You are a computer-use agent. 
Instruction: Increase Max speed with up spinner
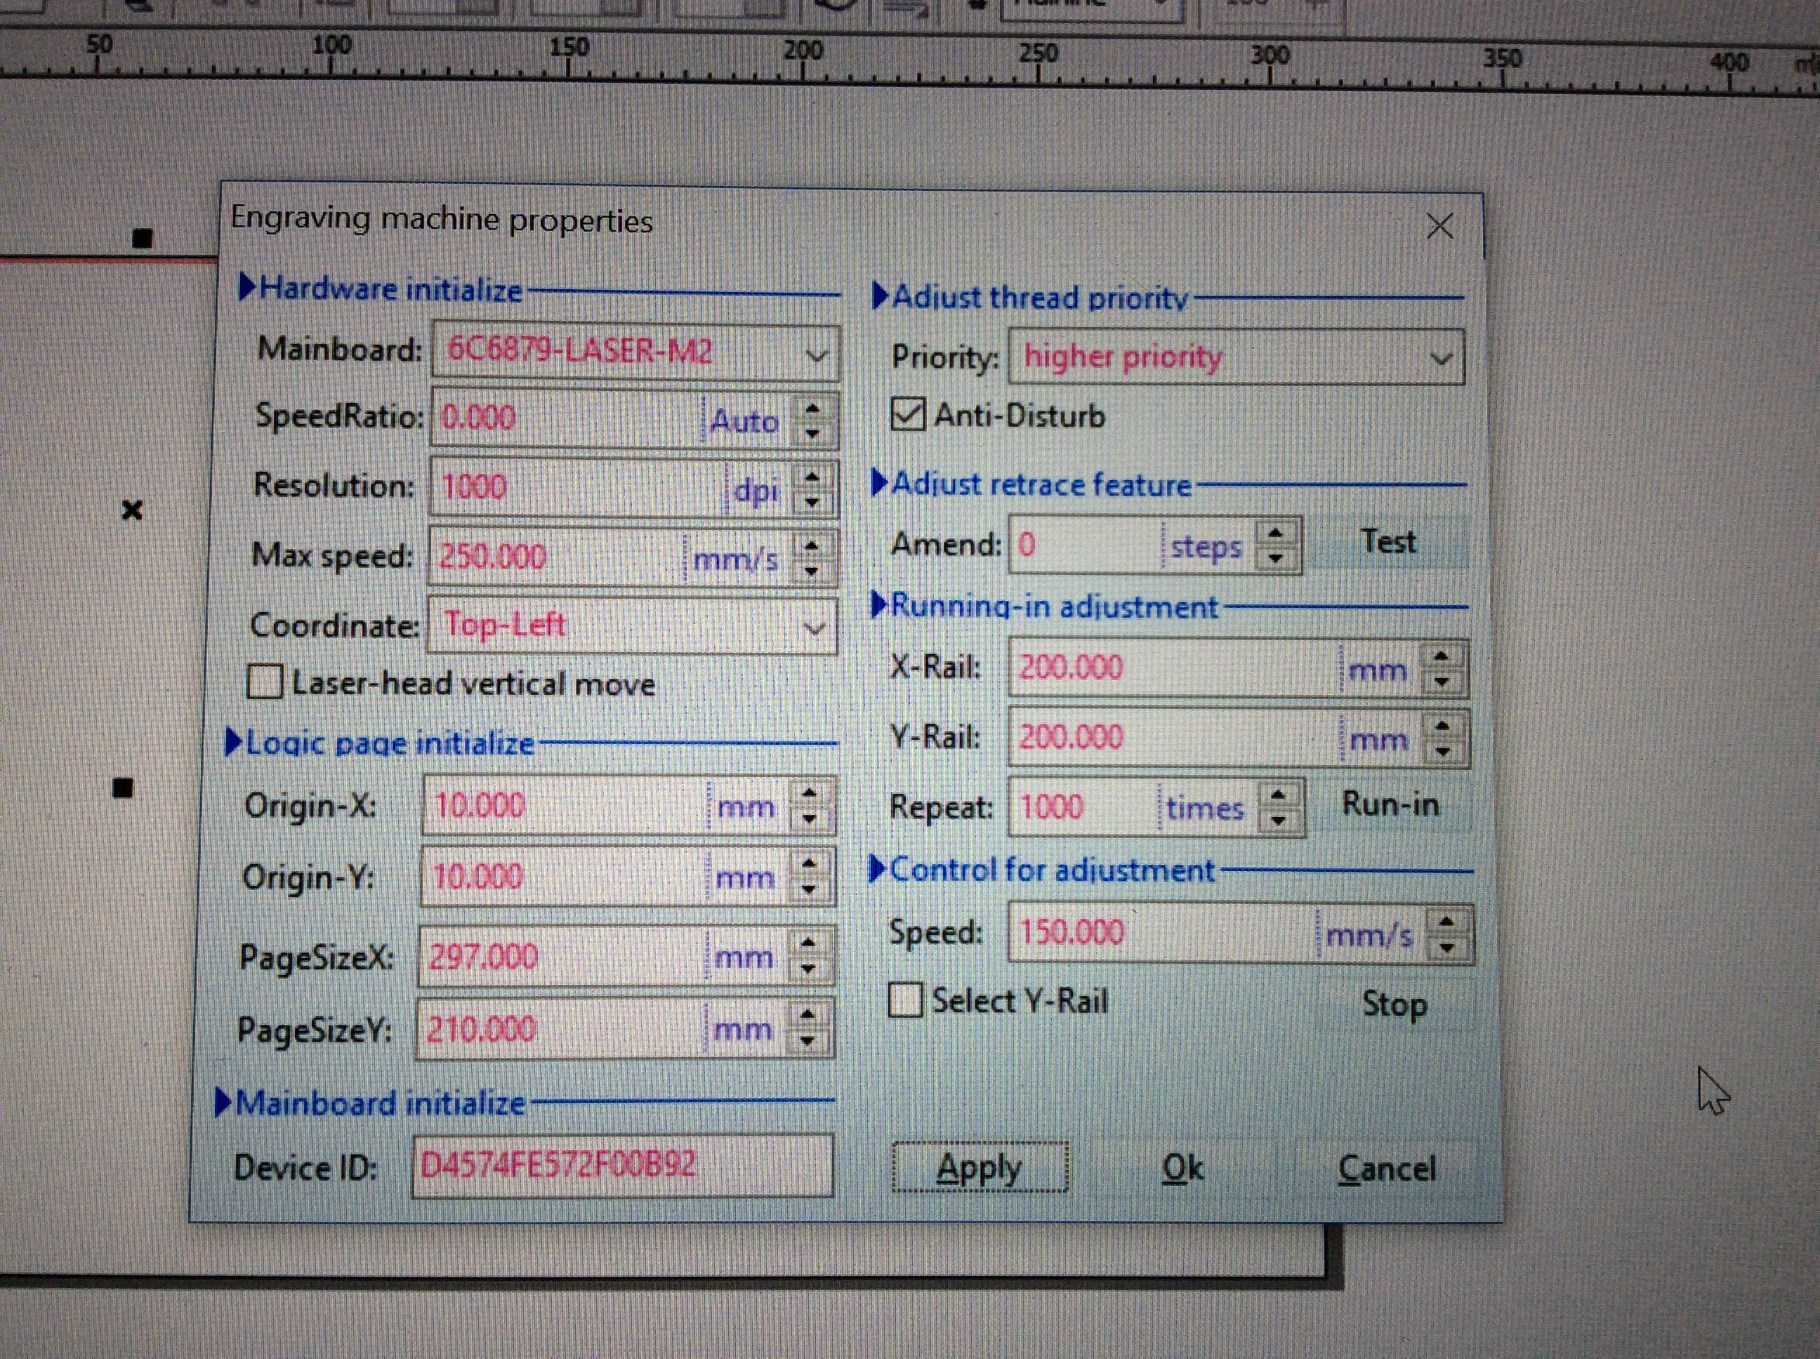(x=811, y=545)
